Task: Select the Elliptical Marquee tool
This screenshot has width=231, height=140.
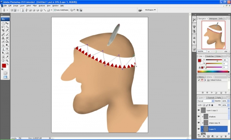Action: coord(3,23)
